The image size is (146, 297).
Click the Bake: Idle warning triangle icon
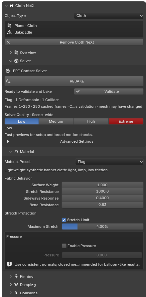(x=9, y=32)
